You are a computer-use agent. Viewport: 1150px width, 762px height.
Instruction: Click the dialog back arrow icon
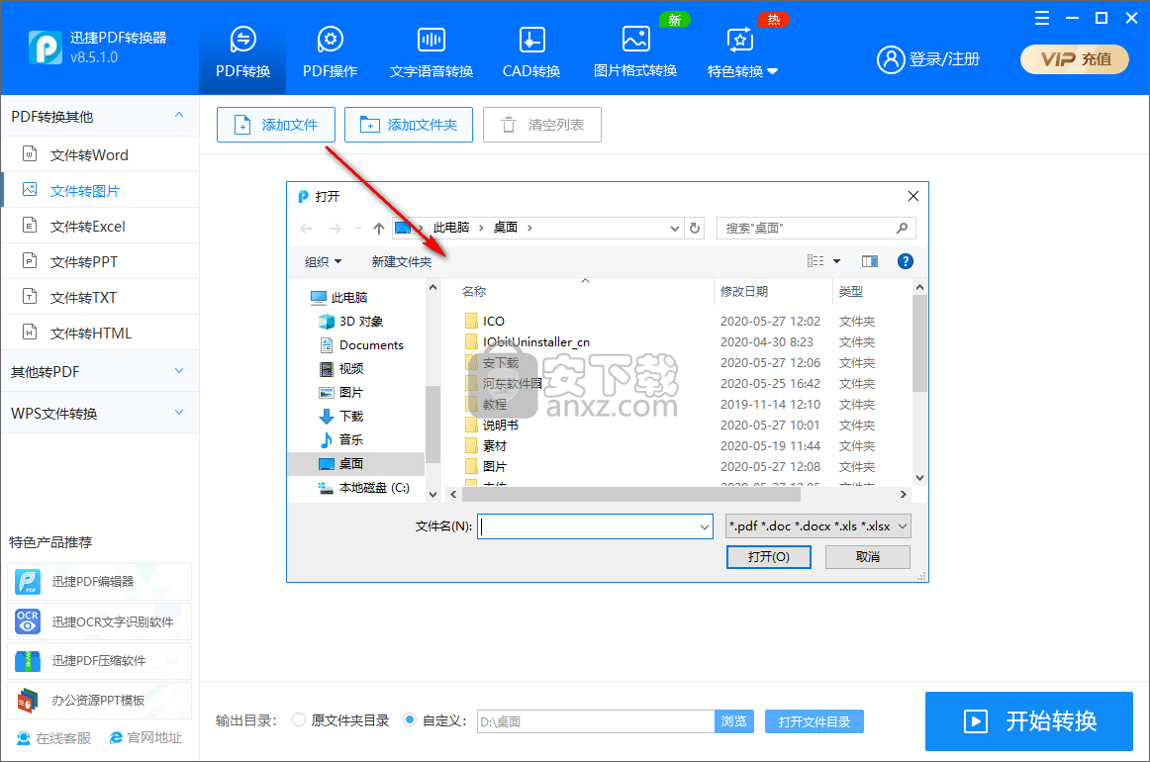pos(307,228)
